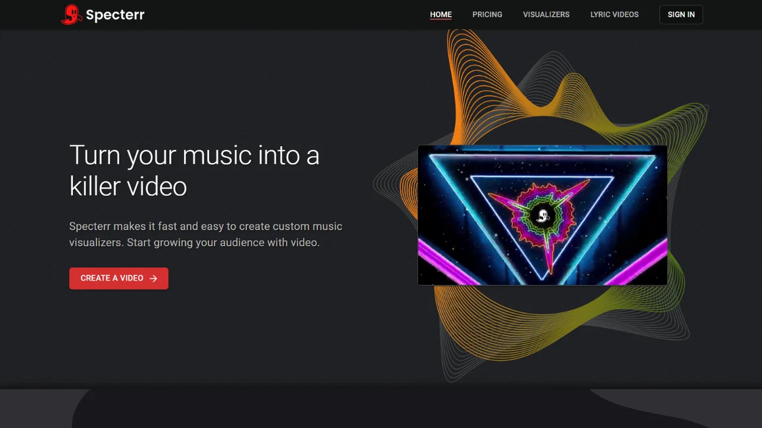Open the Pricing page
Screen dimensions: 762x428
pyautogui.click(x=488, y=14)
